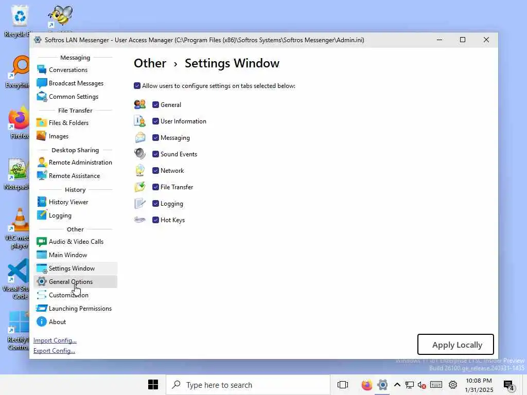The height and width of the screenshot is (395, 527).
Task: Open Task View on the taskbar
Action: tap(342, 385)
